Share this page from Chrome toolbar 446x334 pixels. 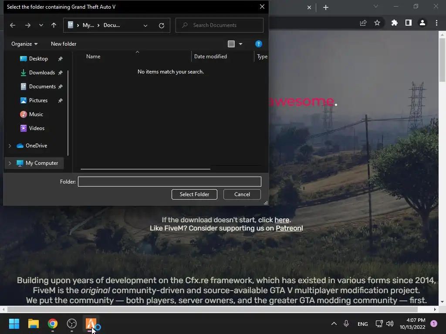(x=363, y=23)
